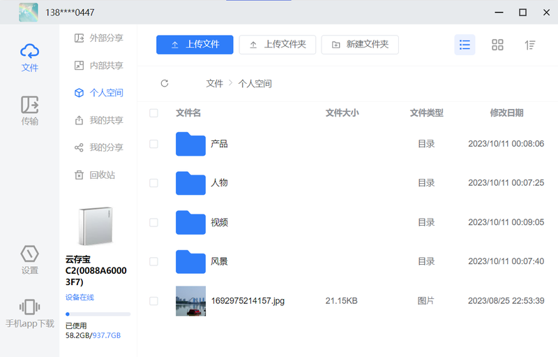Open the 文件 cloud section in sidebar
The height and width of the screenshot is (357, 558).
click(29, 58)
